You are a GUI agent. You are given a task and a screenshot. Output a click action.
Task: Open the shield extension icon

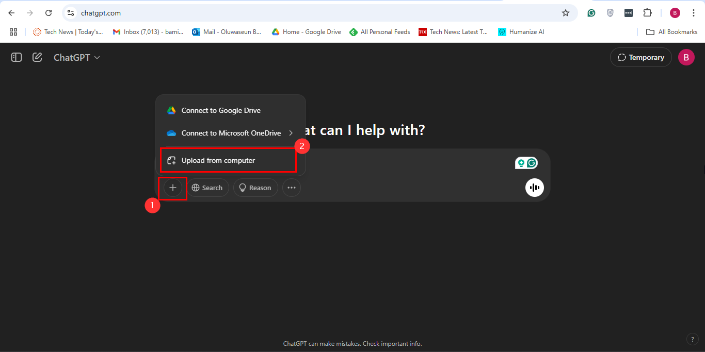(610, 13)
